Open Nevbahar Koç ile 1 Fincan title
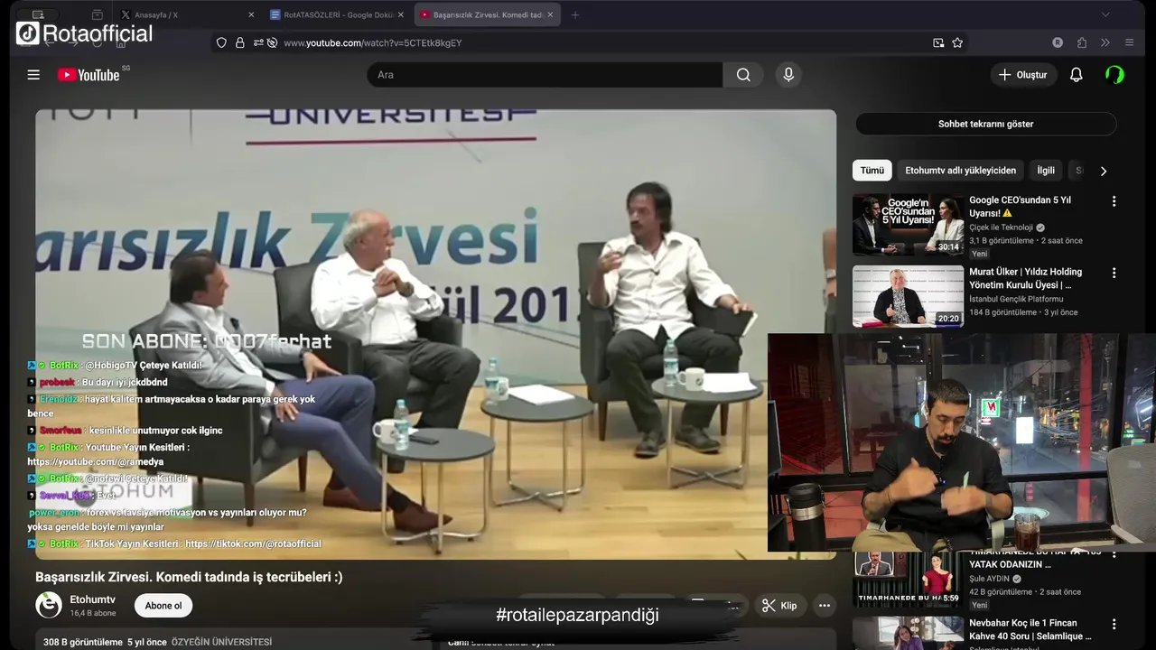 [x=1030, y=630]
